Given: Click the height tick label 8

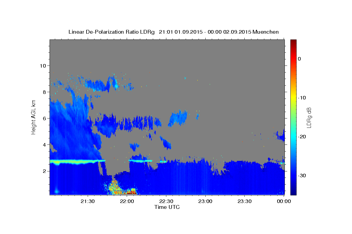Looking at the screenshot, I should pyautogui.click(x=45, y=92).
